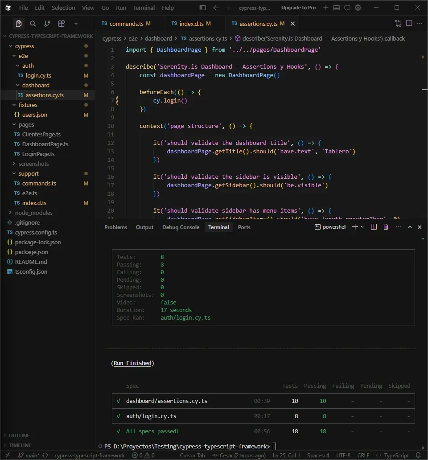This screenshot has height=460, width=428.
Task: Open notifications bell icon
Action: pos(418,455)
